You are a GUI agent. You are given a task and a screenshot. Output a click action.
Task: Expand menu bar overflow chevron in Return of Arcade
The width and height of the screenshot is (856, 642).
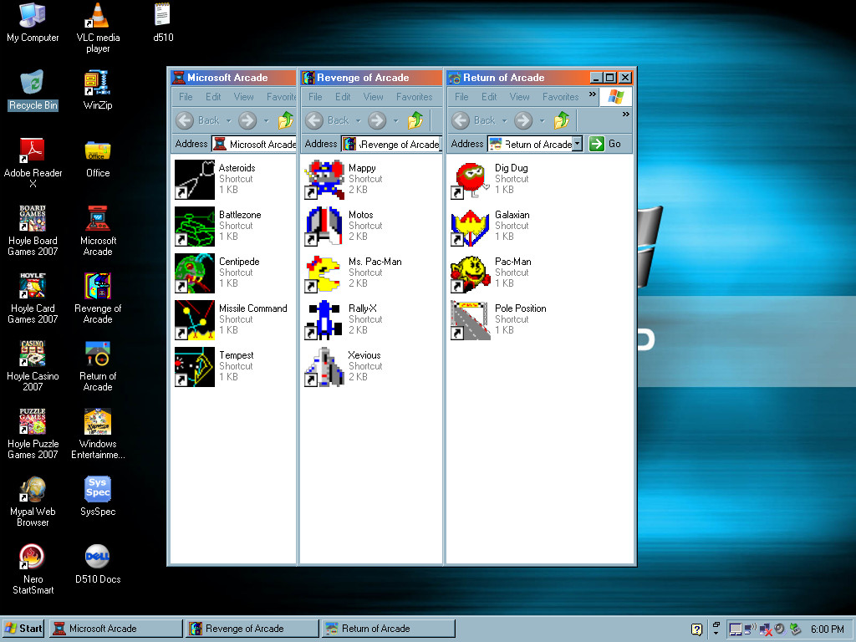593,94
